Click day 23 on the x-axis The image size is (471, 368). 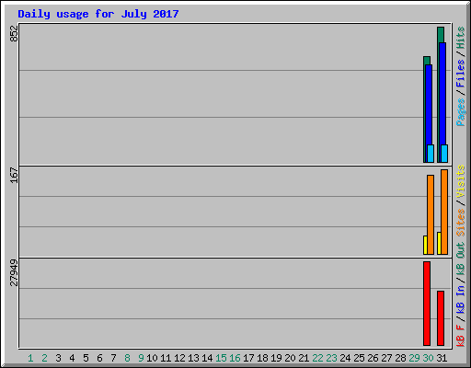331,358
